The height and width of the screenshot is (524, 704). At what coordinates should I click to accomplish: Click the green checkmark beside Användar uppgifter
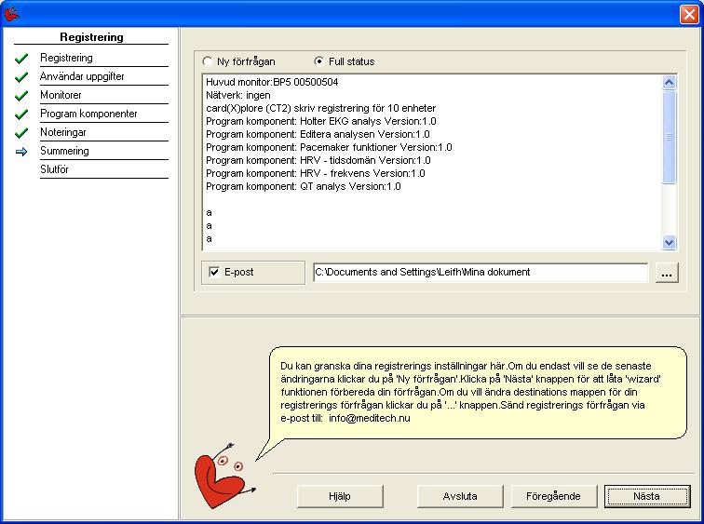coord(21,77)
